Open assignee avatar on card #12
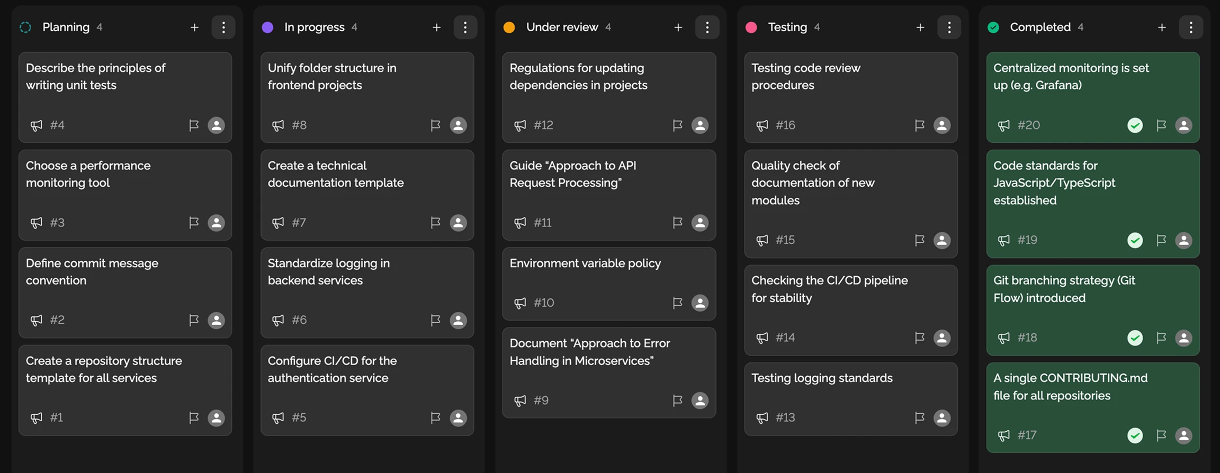Screen dimensions: 1220x473 [699, 125]
